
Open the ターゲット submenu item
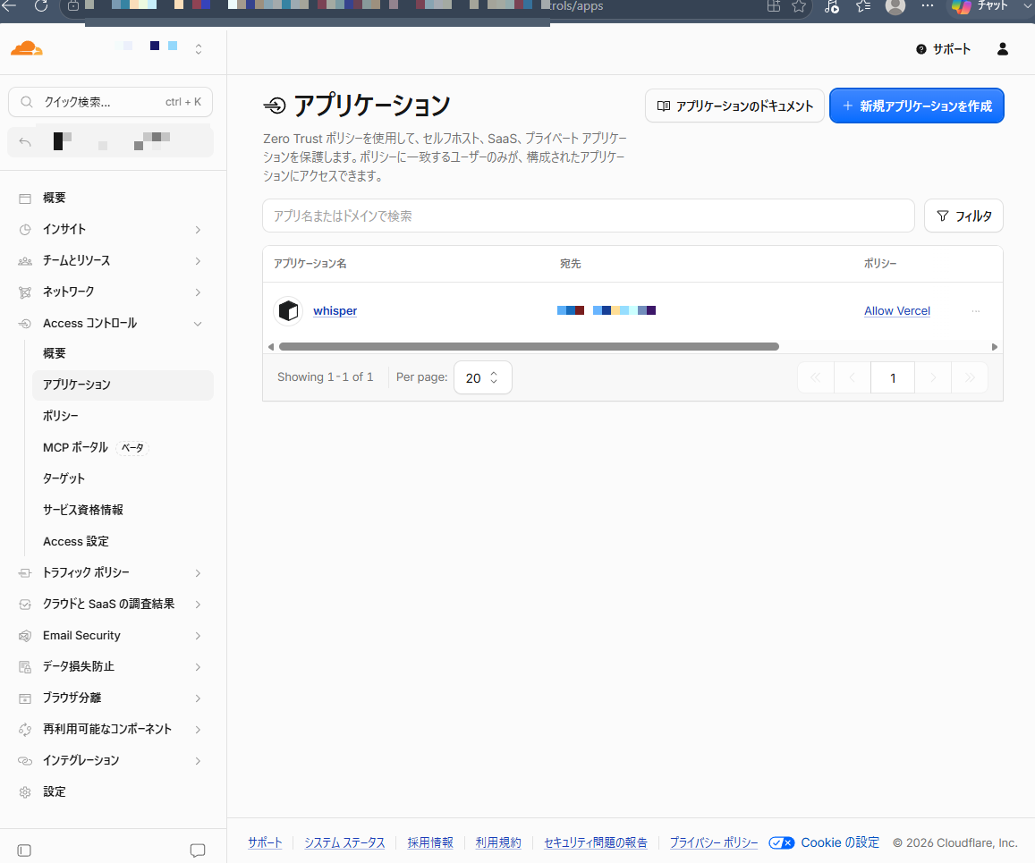tap(64, 478)
